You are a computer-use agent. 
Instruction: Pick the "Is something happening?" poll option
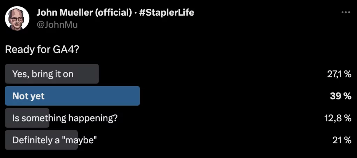pyautogui.click(x=65, y=118)
